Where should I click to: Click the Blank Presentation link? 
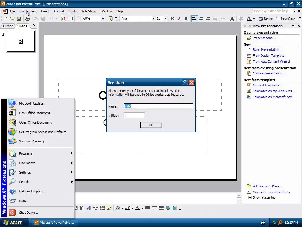tap(266, 50)
